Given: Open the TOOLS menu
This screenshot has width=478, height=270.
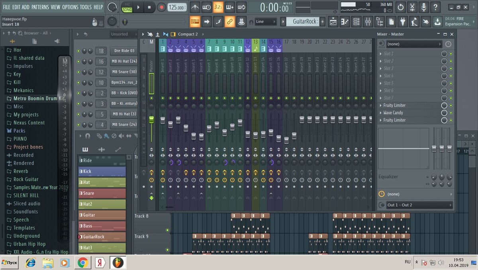Looking at the screenshot, I should [86, 7].
